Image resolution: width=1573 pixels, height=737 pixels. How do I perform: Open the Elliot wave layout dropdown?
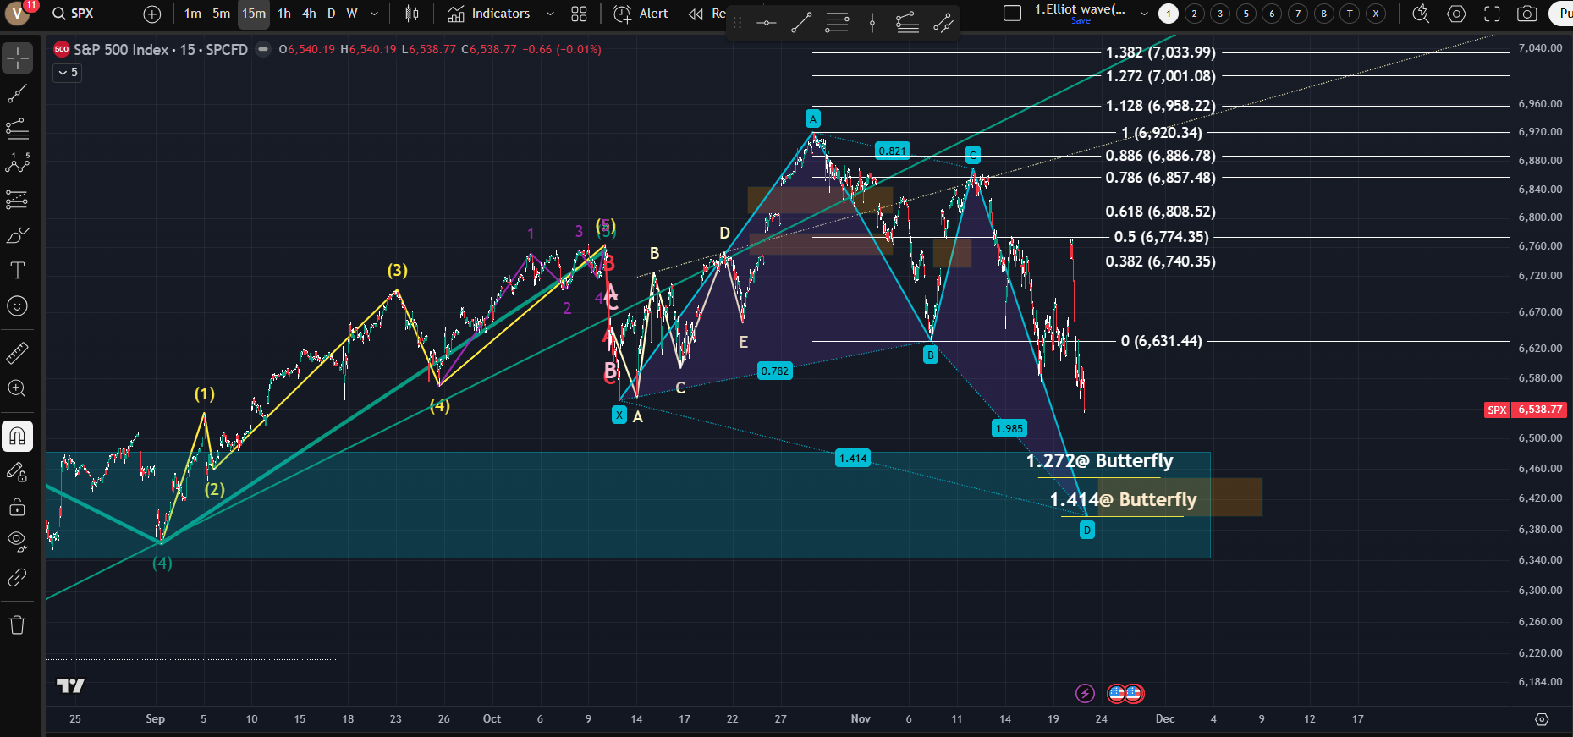click(x=1144, y=14)
